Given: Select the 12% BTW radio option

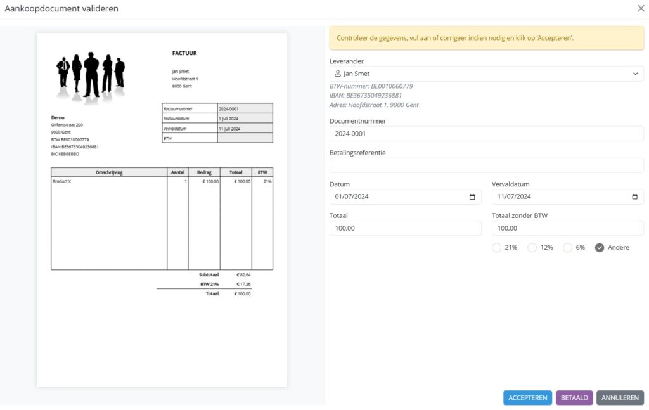Looking at the screenshot, I should tap(532, 248).
